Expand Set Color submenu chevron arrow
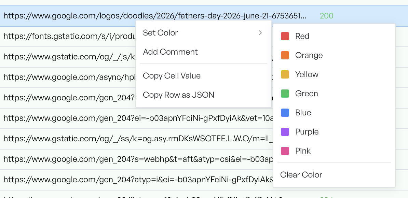The height and width of the screenshot is (198, 408). [x=260, y=33]
